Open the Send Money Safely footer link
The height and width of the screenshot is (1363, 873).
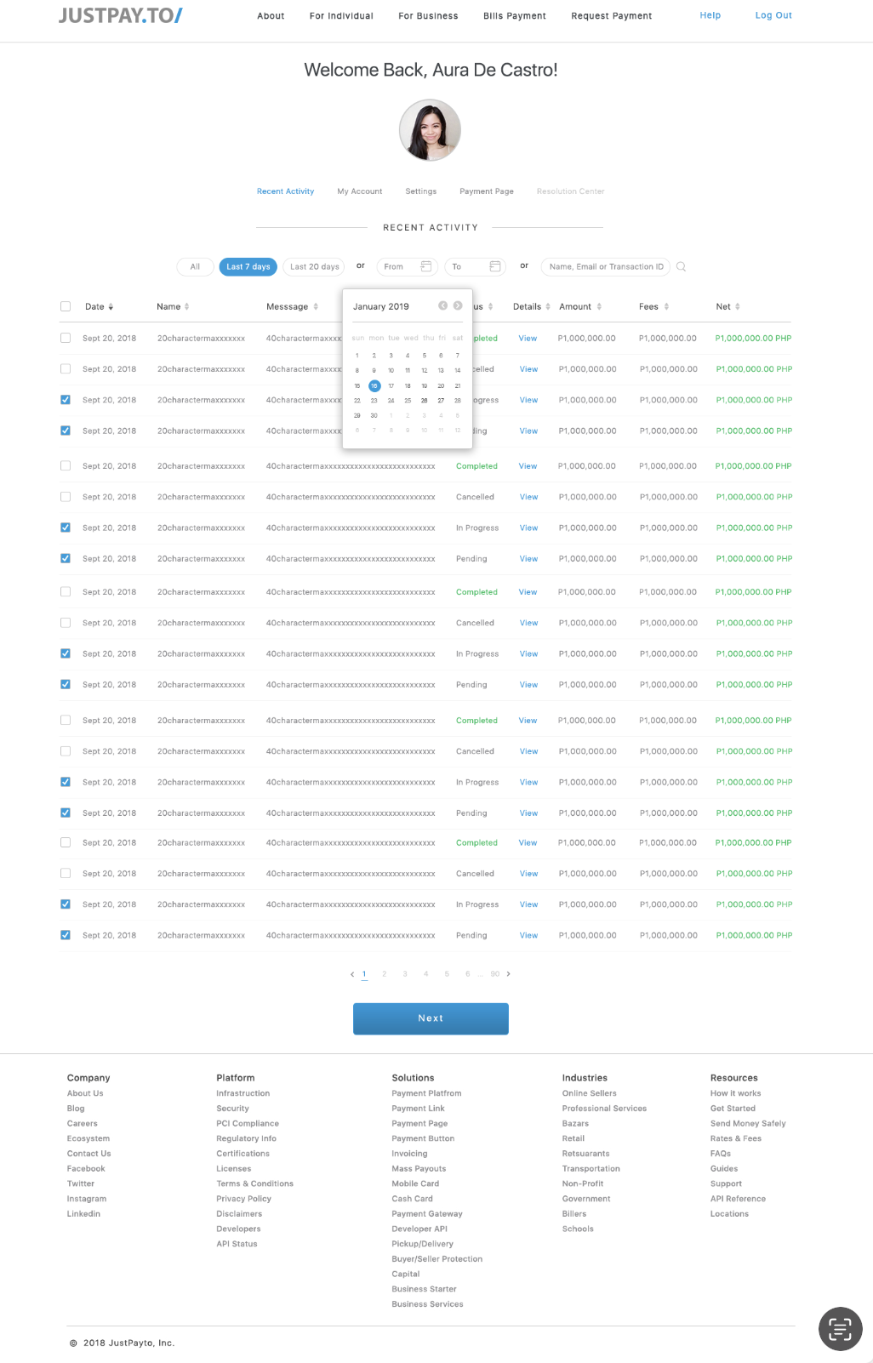pyautogui.click(x=749, y=1124)
